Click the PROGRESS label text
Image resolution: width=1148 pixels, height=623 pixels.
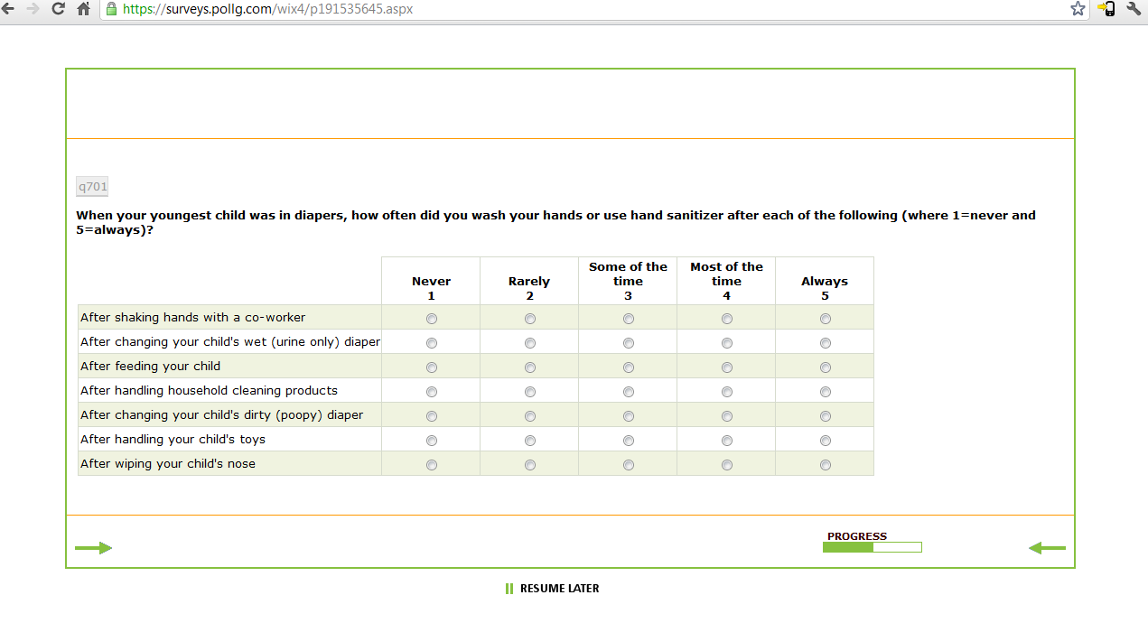pyautogui.click(x=857, y=536)
